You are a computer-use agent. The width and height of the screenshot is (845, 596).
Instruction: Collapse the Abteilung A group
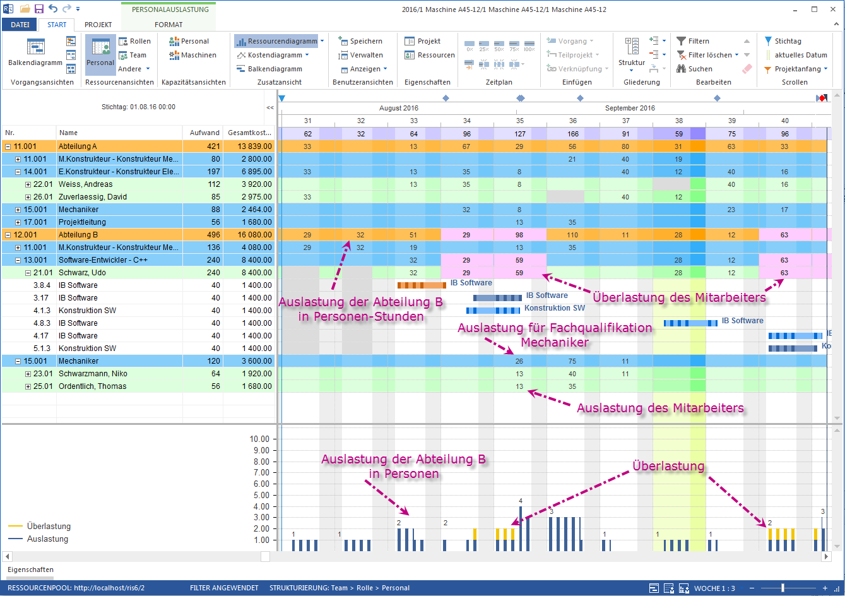point(8,146)
